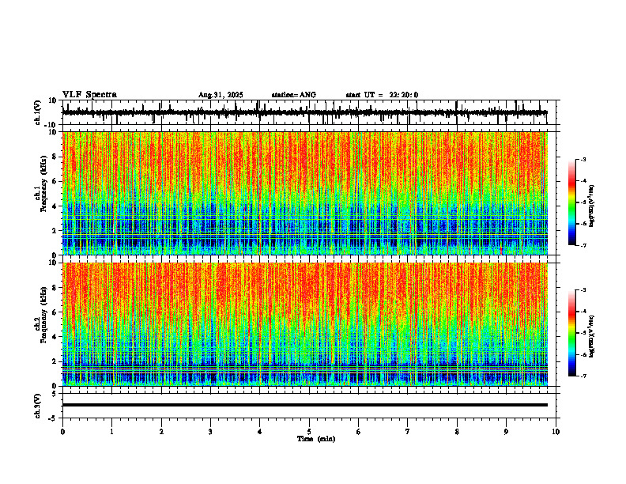626x484 pixels.
Task: Click the "Time (min)" x-axis label
Action: point(316,439)
